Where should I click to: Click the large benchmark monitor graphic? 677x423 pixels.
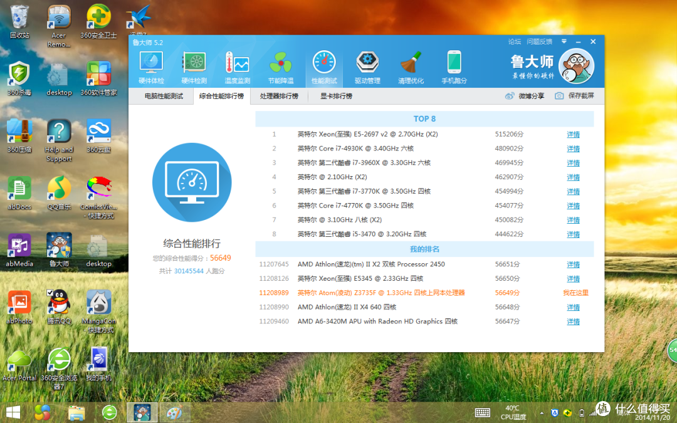point(192,182)
